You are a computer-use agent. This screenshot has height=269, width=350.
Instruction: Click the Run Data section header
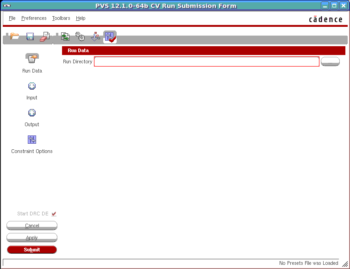point(204,50)
